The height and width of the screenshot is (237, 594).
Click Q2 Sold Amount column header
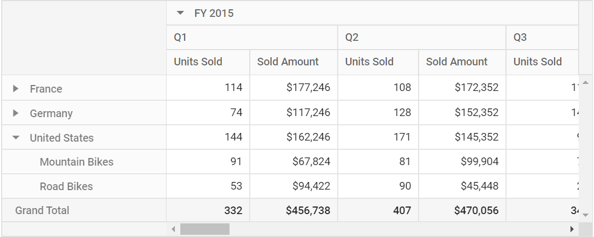click(x=462, y=62)
